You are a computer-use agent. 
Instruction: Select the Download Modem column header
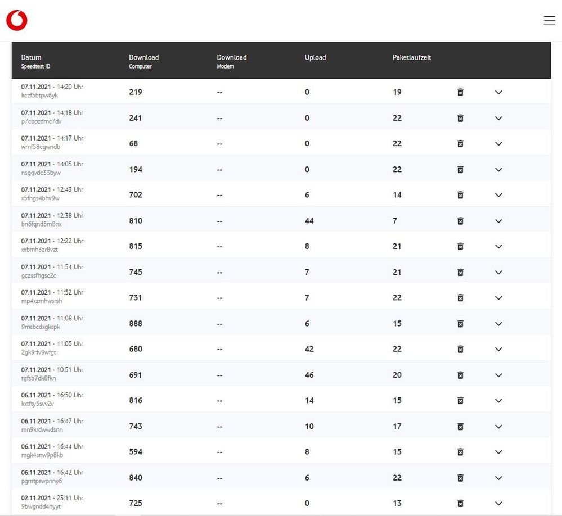click(232, 62)
